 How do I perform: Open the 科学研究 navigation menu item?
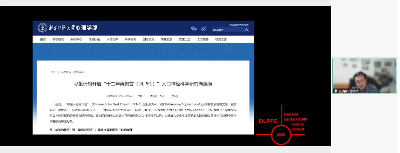pyautogui.click(x=130, y=40)
